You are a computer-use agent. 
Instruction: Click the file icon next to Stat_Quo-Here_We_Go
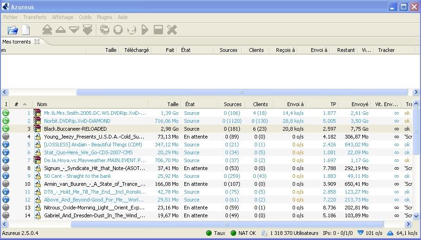(38, 152)
